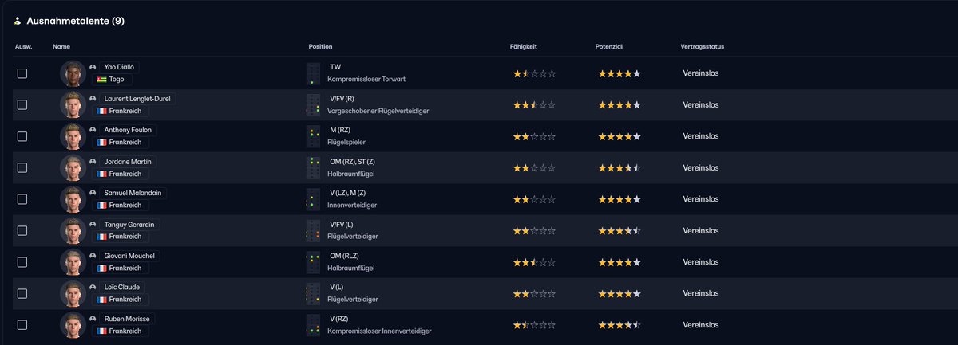Click Samuel Malandain's position pitch icon
958x345 pixels.
point(313,199)
